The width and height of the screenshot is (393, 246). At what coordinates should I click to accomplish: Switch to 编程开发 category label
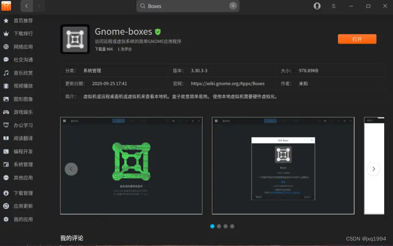click(23, 151)
